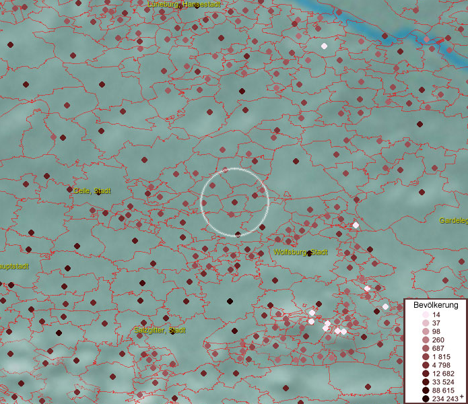468x404 pixels.
Task: Select the Celle, Stadt label
Action: tap(92, 191)
